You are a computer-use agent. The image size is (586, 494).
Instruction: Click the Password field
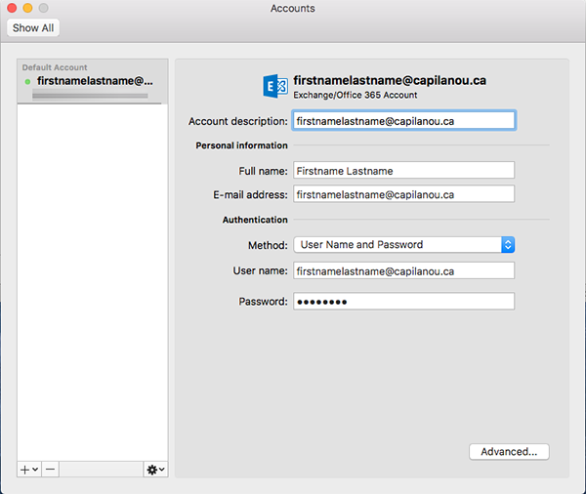(x=403, y=302)
